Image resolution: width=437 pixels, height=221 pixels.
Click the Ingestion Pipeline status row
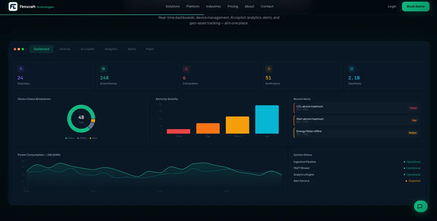357,162
